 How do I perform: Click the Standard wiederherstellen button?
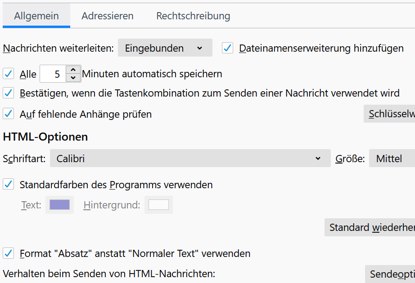[370, 227]
